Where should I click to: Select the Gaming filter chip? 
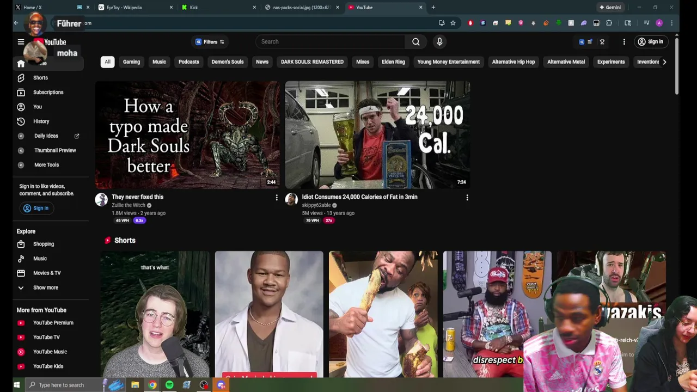click(x=131, y=62)
